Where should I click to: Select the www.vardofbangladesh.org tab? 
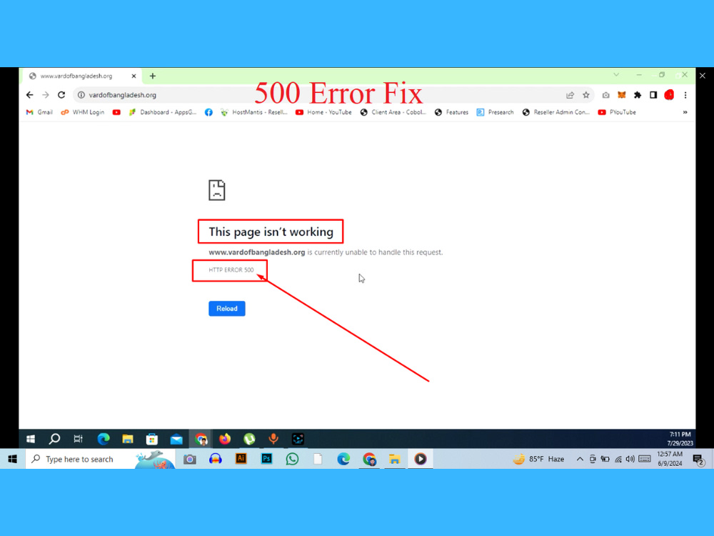pos(82,76)
